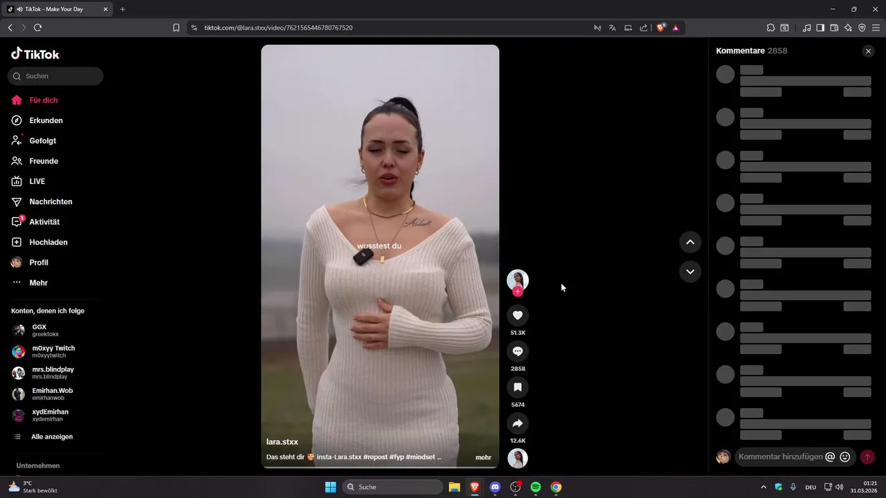This screenshot has height=498, width=886.
Task: Open File Explorer from the taskbar
Action: [454, 487]
